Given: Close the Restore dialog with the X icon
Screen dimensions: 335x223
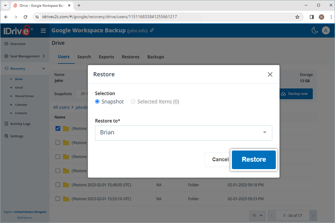Looking at the screenshot, I should 270,74.
